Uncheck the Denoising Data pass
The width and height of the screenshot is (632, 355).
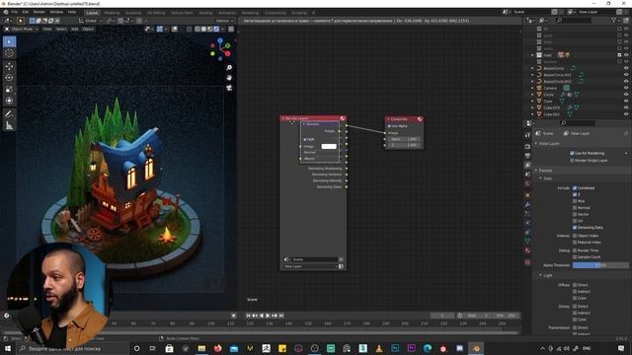point(575,228)
